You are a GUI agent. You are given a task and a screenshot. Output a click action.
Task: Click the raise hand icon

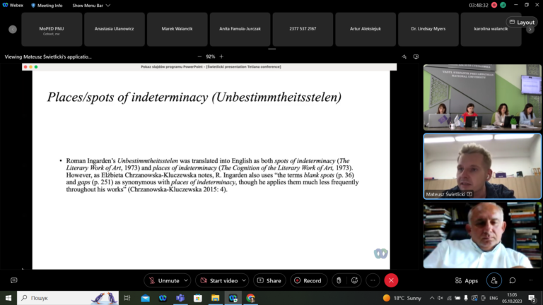pos(339,280)
